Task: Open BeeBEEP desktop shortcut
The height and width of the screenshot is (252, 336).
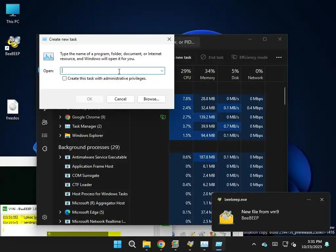Action: tap(13, 46)
